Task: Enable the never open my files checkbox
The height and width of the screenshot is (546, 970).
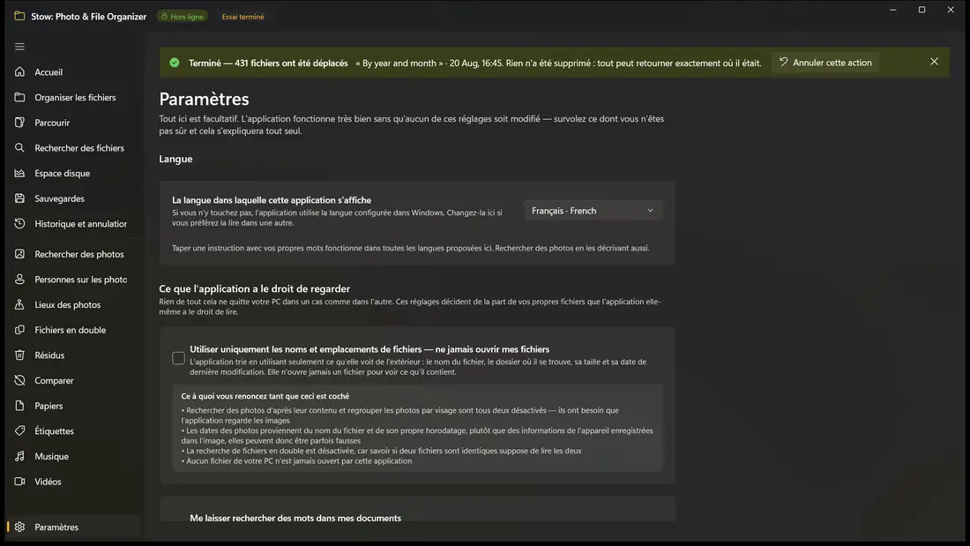Action: [178, 358]
